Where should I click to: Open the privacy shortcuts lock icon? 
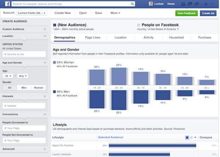(206, 4)
